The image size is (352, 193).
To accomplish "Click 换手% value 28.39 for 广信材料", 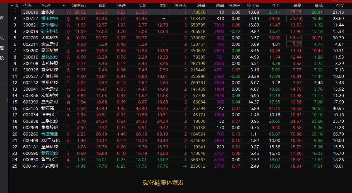I will (253, 76).
